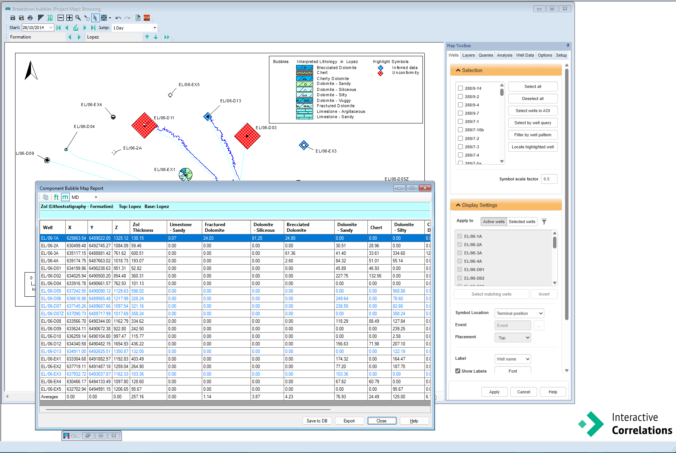Select the EL/06-D05 row in report

coord(235,291)
